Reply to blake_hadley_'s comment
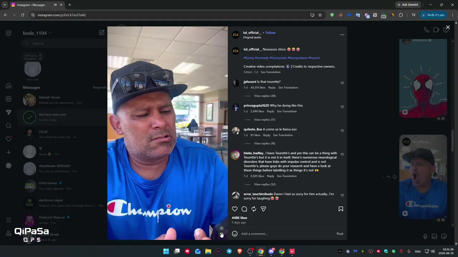The image size is (458, 257). (x=271, y=176)
